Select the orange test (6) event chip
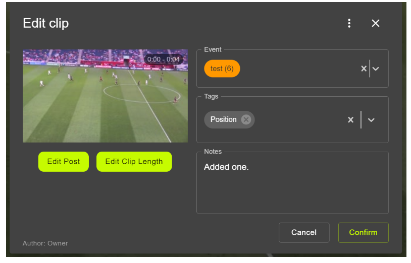This screenshot has height=263, width=411. click(222, 69)
